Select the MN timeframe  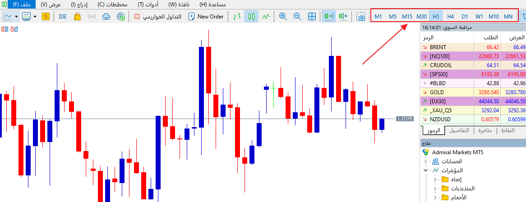pos(508,16)
